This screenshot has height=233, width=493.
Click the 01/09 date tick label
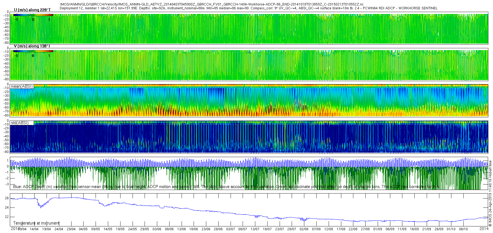click(x=378, y=229)
